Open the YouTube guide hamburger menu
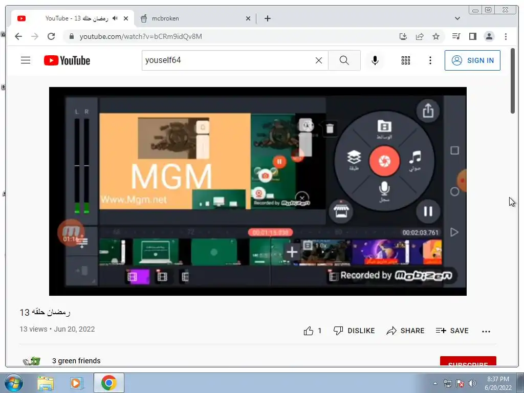The image size is (524, 393). [26, 60]
